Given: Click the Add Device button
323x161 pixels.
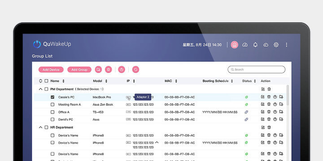Looking at the screenshot, I should [x=51, y=70].
